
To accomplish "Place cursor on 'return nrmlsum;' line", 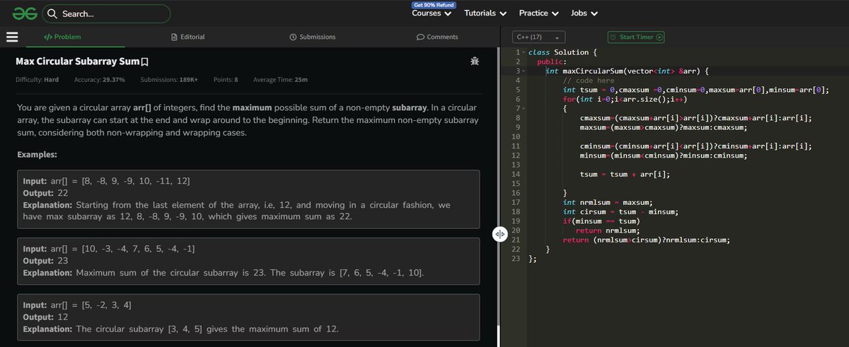I will click(607, 230).
